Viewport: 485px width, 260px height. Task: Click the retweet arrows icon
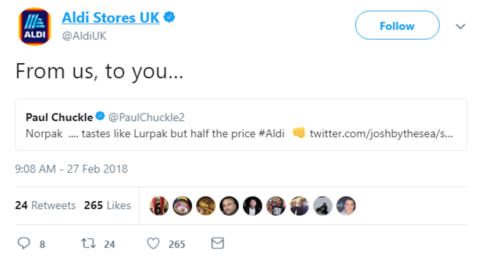88,243
